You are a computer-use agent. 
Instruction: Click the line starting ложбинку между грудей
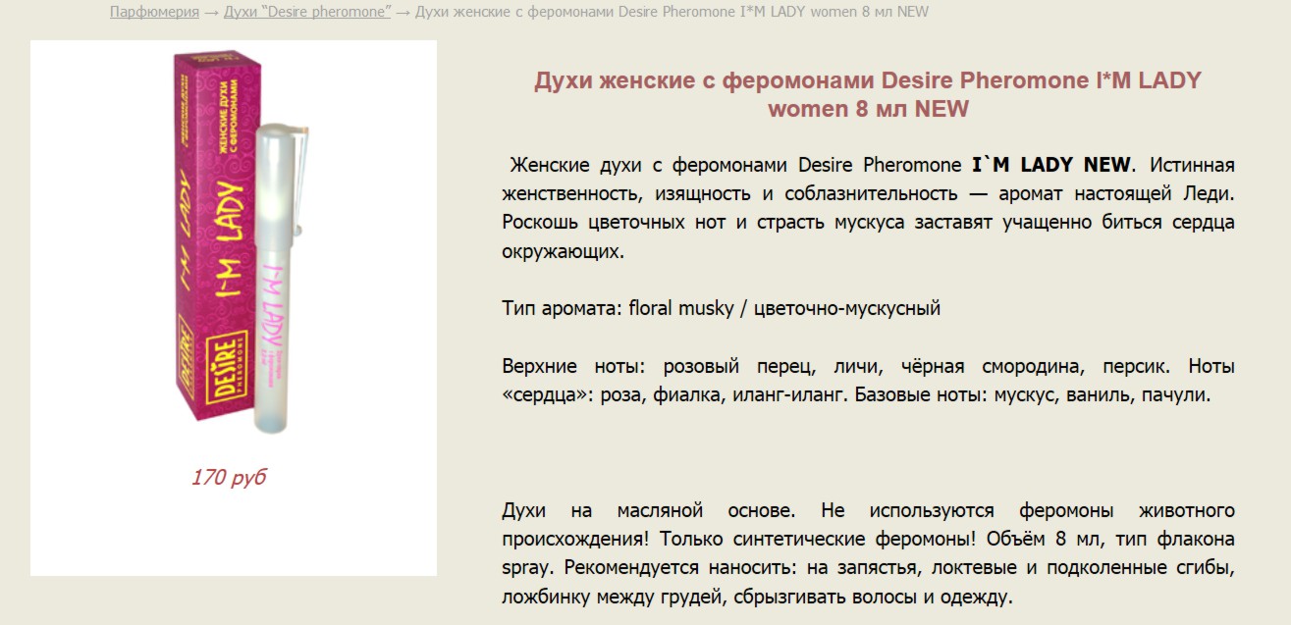tap(757, 597)
